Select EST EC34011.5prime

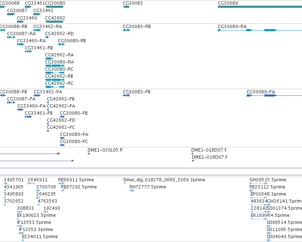tap(23, 240)
